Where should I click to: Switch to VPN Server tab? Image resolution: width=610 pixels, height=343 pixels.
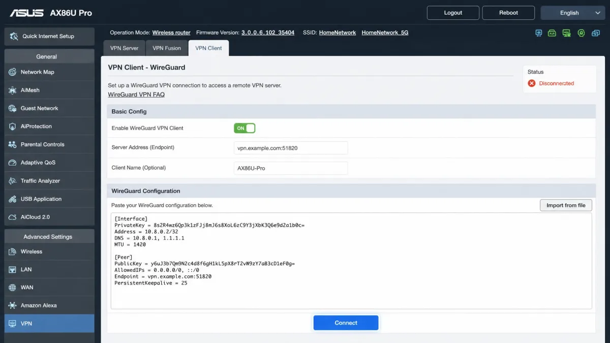pyautogui.click(x=124, y=48)
